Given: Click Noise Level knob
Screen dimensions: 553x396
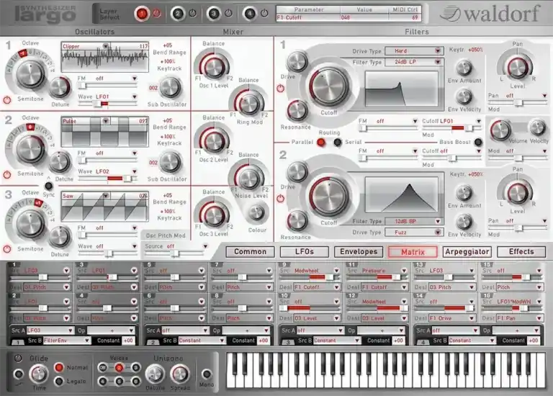Looking at the screenshot, I should click(249, 178).
